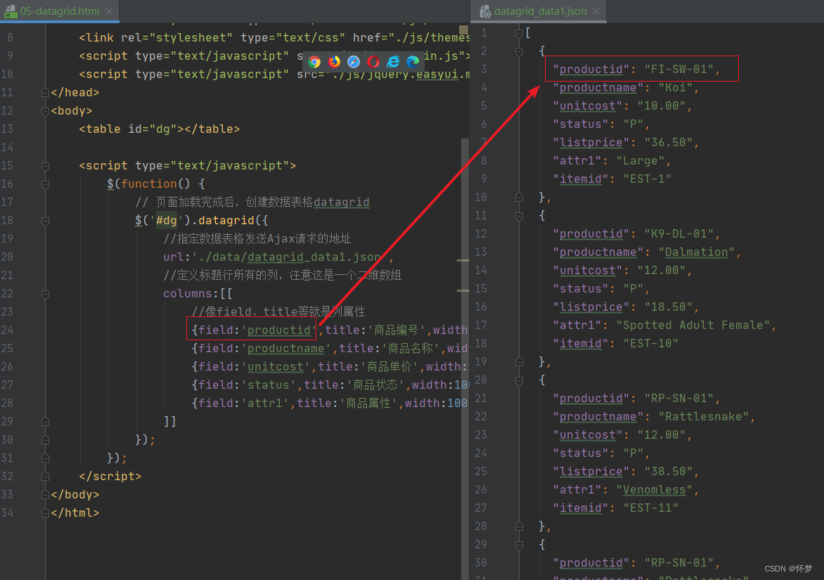Screen dimensions: 824x580
Task: Click the HTML editor vertical scrollbar
Action: [465, 359]
